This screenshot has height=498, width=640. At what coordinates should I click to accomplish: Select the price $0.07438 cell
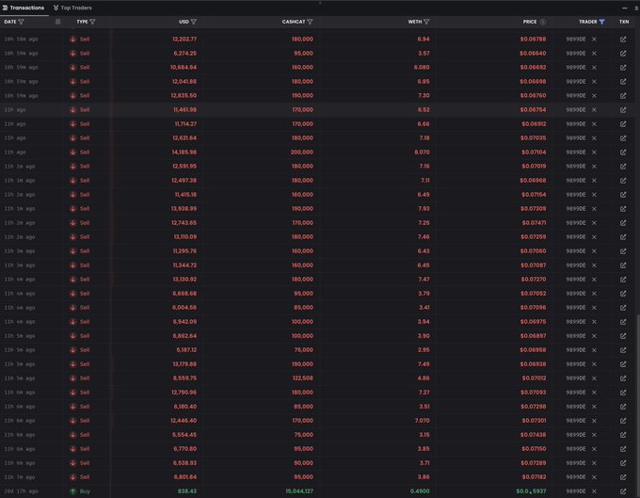click(533, 435)
